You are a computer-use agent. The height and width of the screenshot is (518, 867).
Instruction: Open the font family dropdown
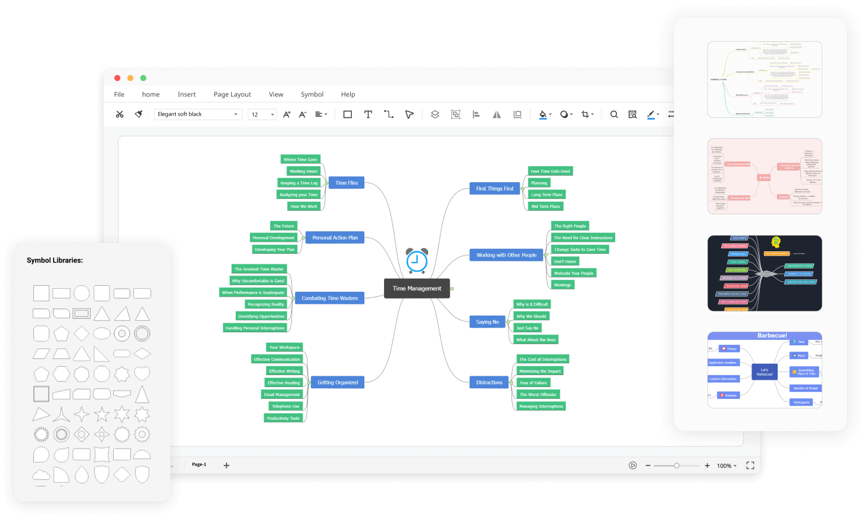(x=198, y=114)
